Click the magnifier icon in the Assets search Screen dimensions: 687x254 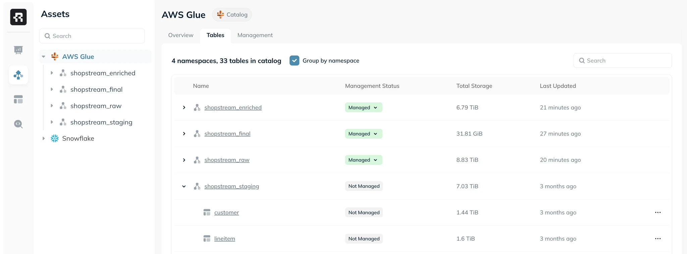point(48,36)
